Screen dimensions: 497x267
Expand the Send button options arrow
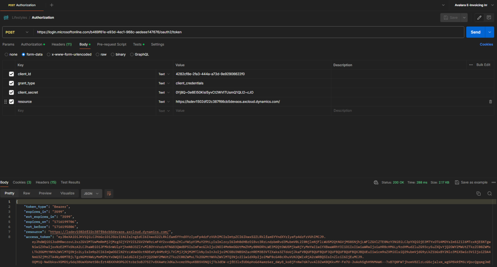click(x=489, y=32)
